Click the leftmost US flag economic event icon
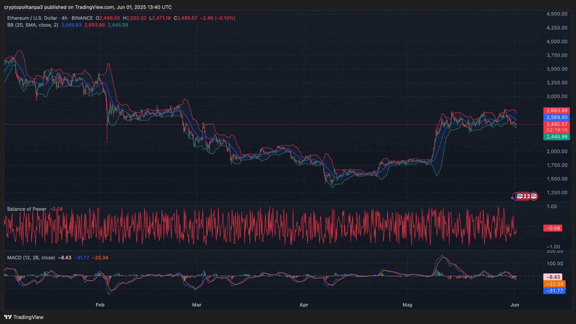Viewport: 576px width, 324px height. (520, 196)
